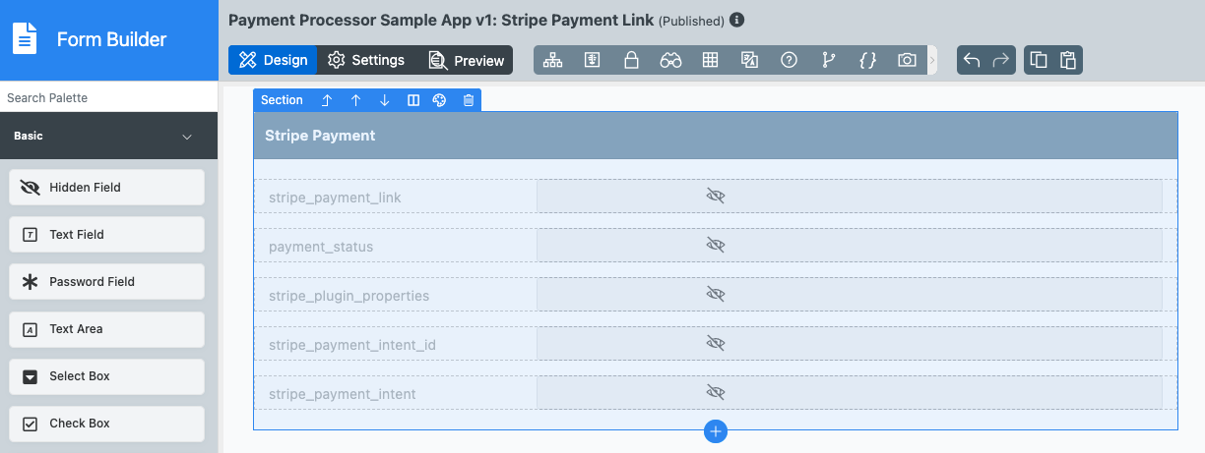Toggle hidden eye icon for stripe_payment_link
The image size is (1205, 453).
click(716, 197)
